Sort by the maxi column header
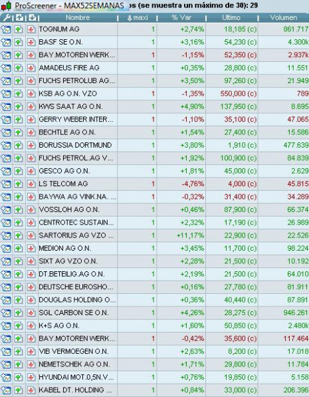The image size is (309, 397). tap(138, 18)
